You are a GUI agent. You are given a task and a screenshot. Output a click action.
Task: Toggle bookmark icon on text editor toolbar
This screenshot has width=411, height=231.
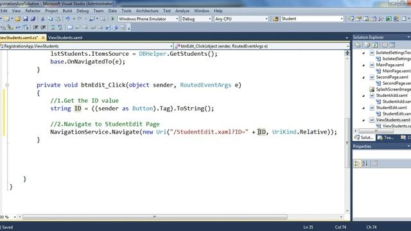click(x=70, y=27)
